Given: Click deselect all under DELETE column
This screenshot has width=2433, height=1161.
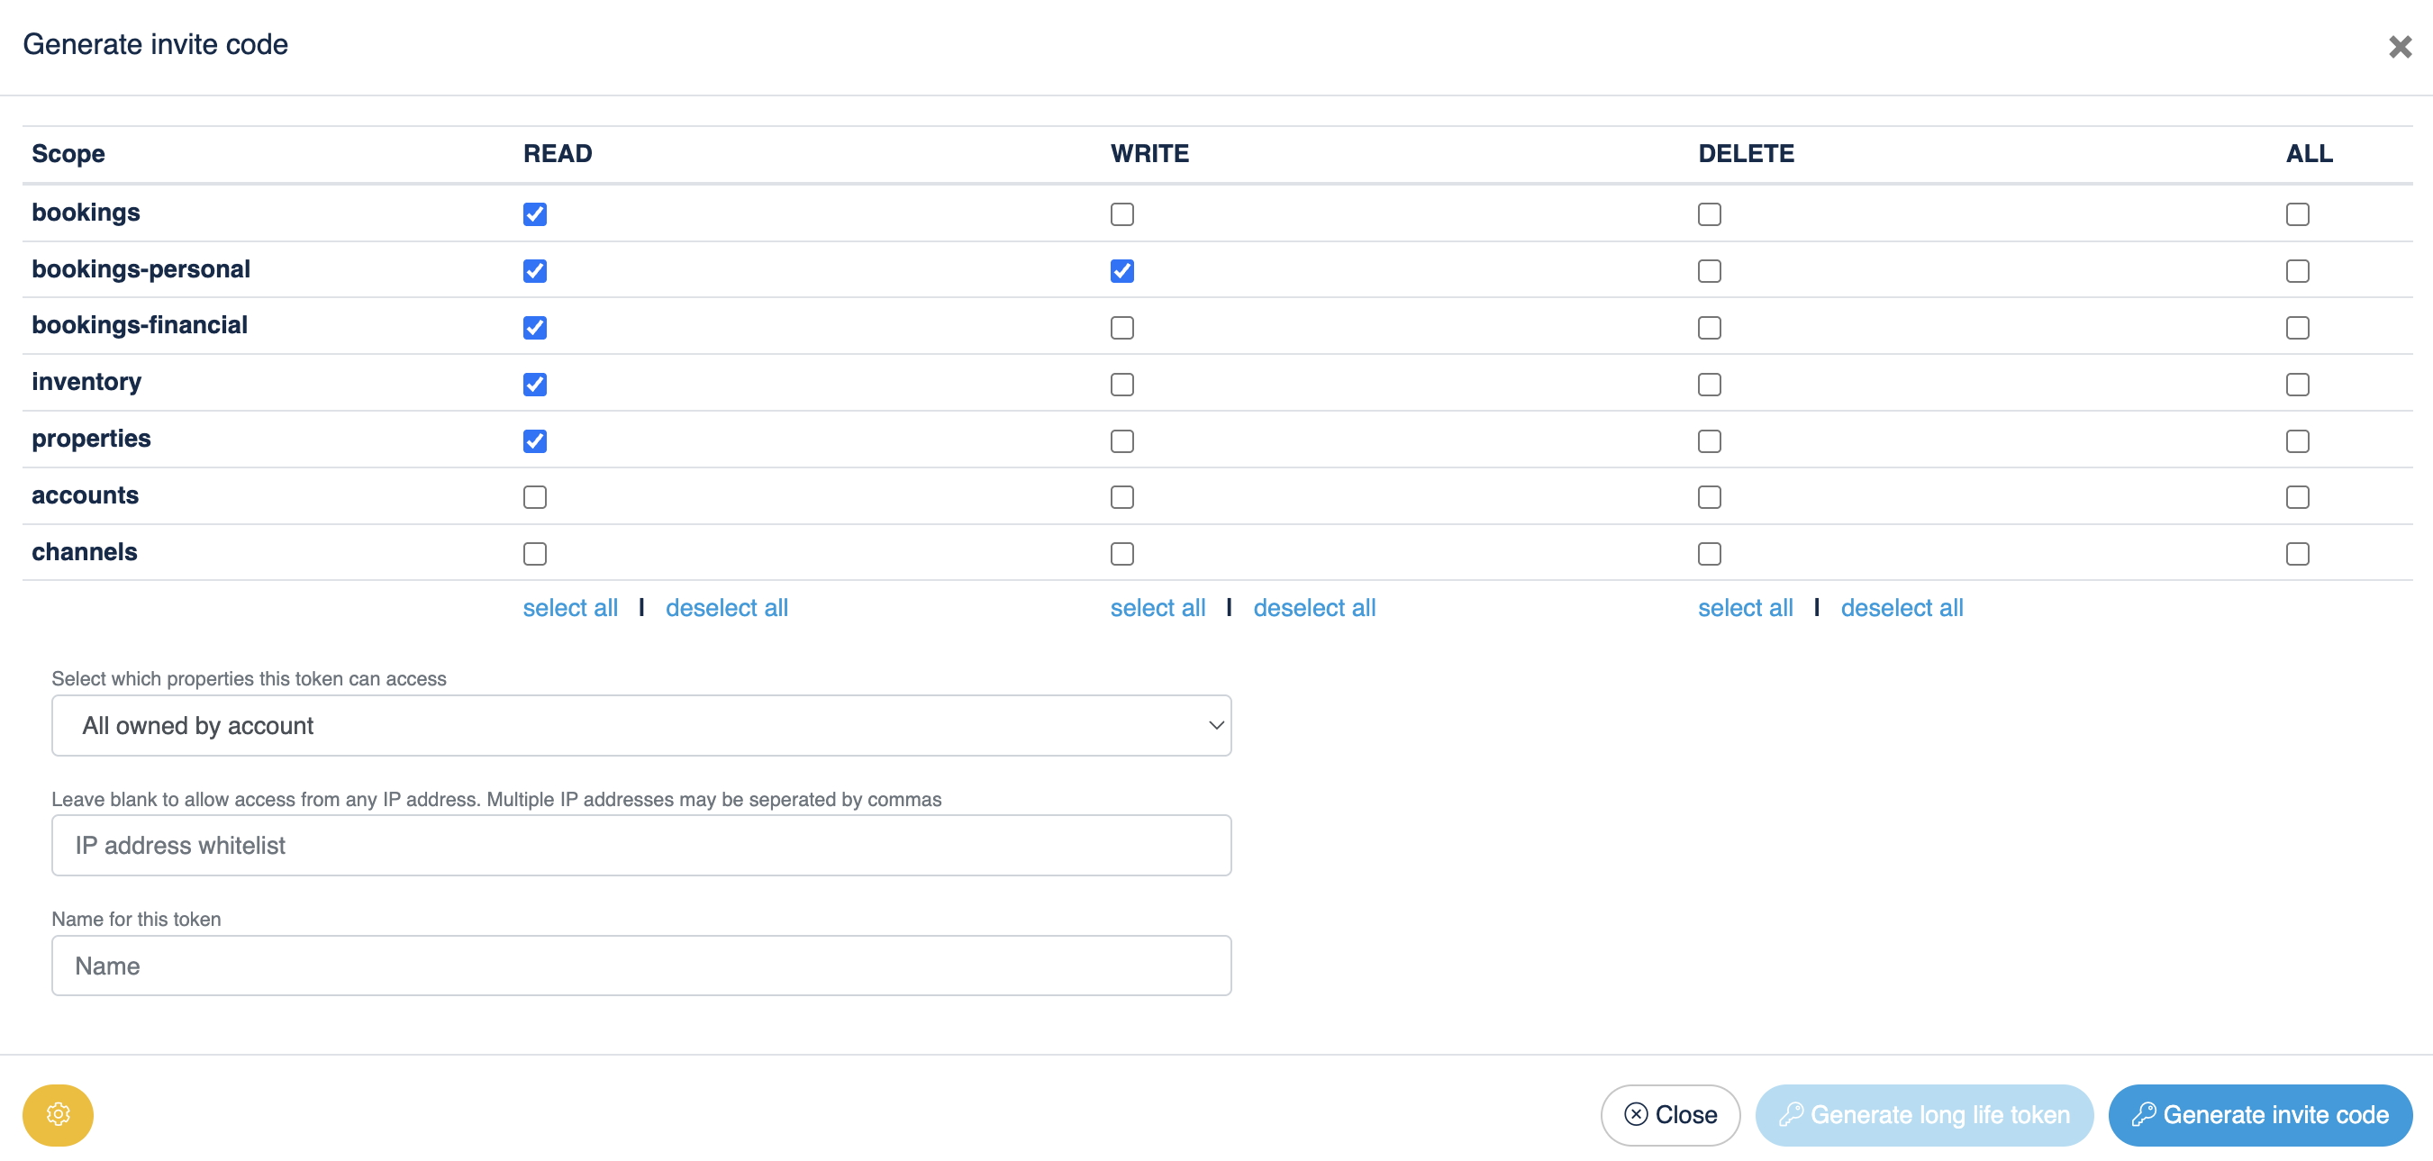Looking at the screenshot, I should coord(1901,607).
